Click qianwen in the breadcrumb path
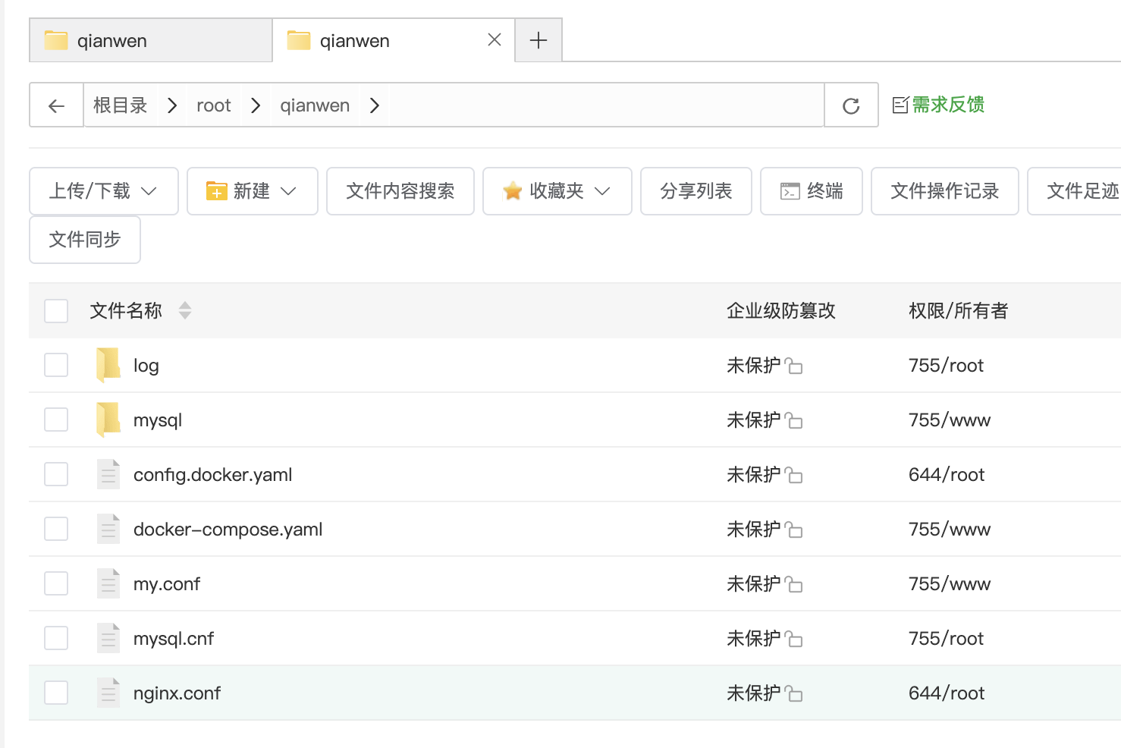Screen dimensions: 1121x748 pos(315,105)
